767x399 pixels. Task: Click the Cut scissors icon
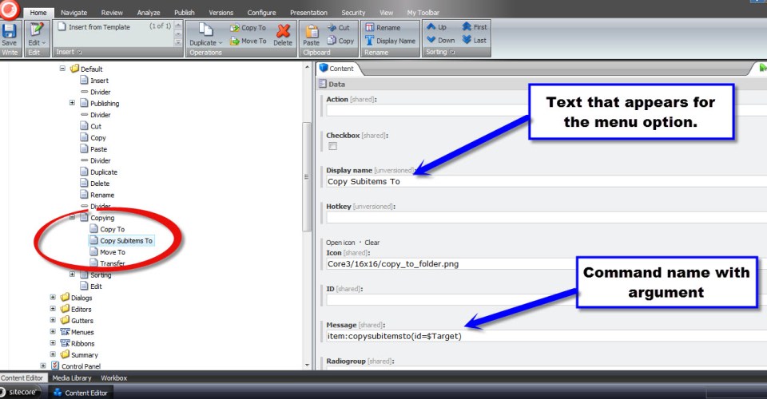332,27
